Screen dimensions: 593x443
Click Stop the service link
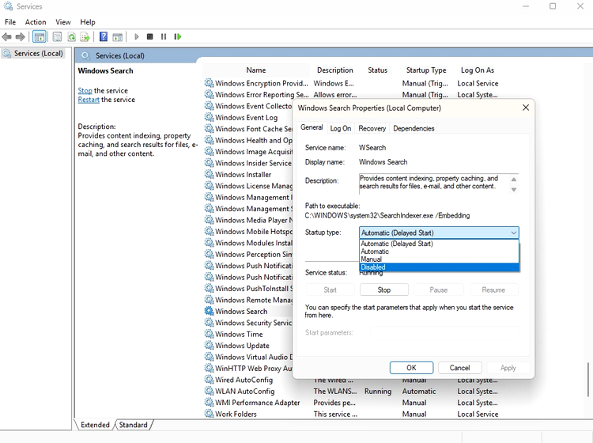tap(85, 90)
